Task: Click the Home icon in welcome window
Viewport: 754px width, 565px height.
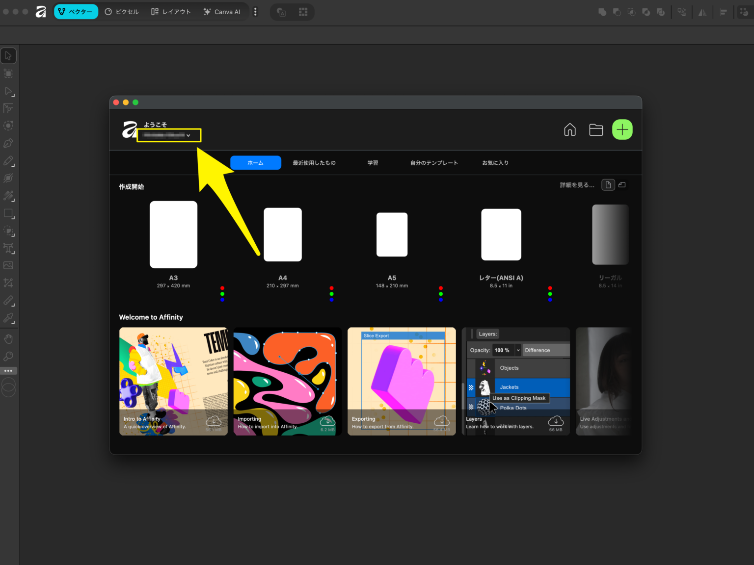Action: pos(570,129)
